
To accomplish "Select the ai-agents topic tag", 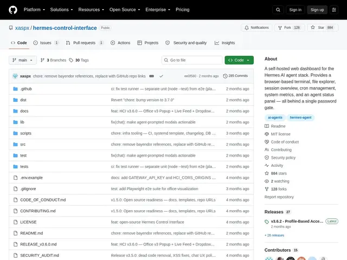I will 275,118.
